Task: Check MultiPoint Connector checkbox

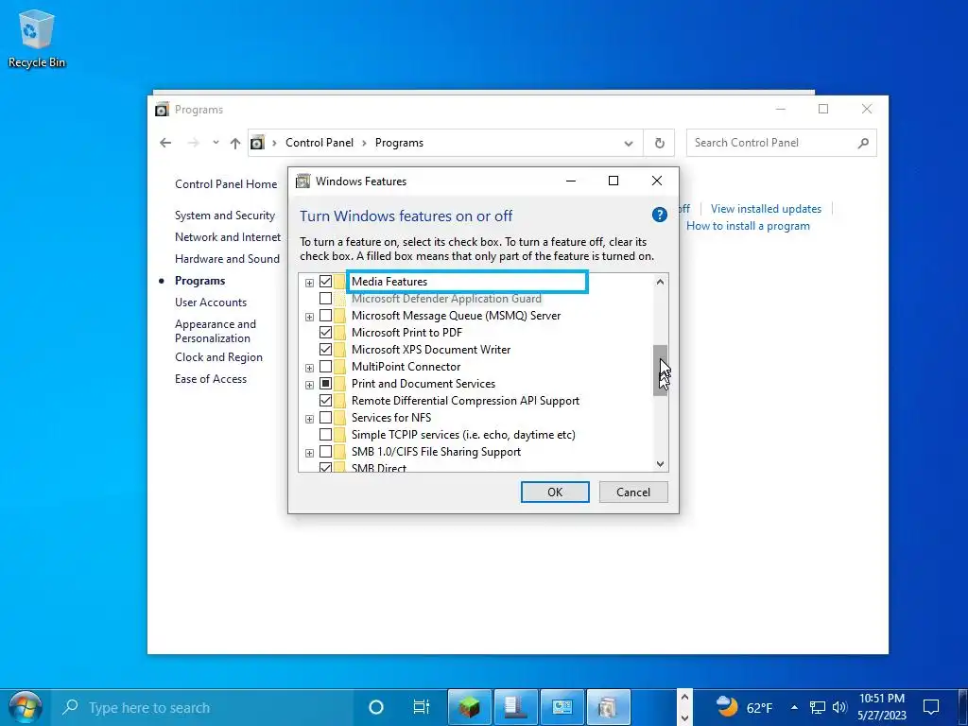Action: (325, 367)
